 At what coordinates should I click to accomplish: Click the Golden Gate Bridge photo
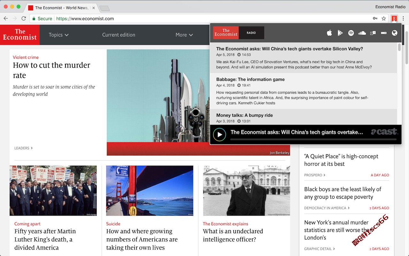click(150, 190)
